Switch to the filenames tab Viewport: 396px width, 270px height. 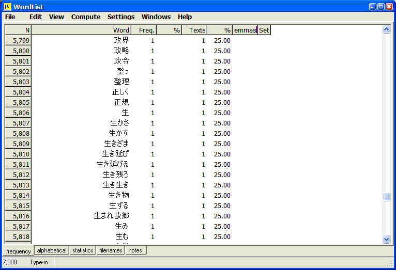[x=111, y=250]
